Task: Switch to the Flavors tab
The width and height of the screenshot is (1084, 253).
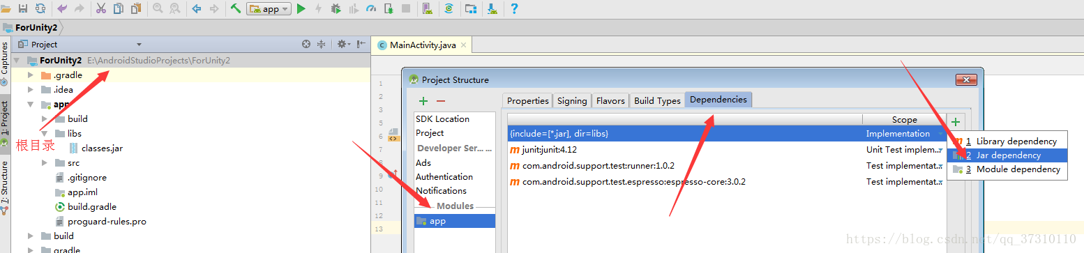Action: pyautogui.click(x=610, y=100)
